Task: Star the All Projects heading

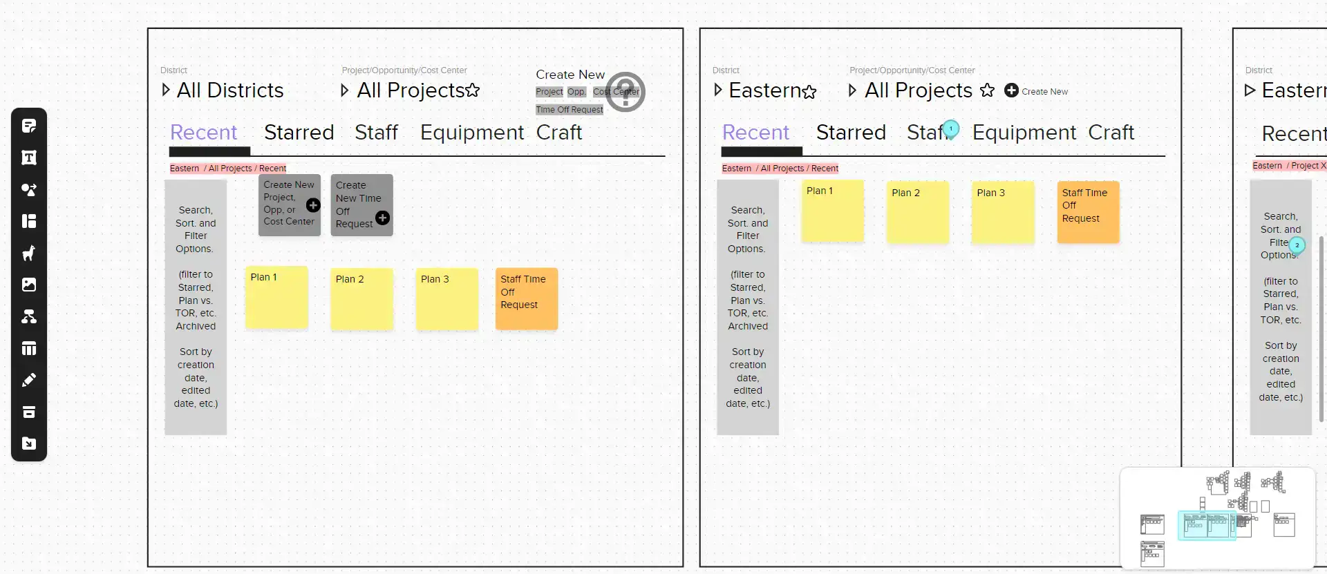Action: [x=473, y=90]
